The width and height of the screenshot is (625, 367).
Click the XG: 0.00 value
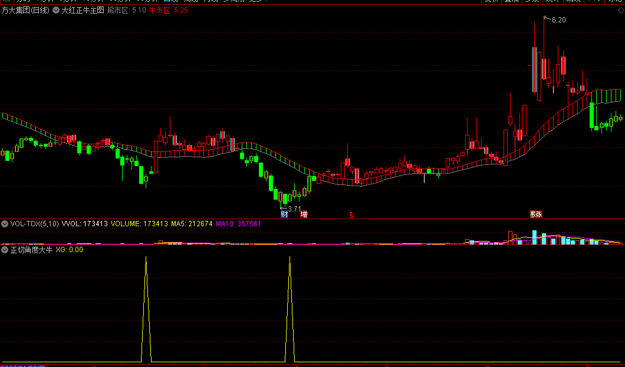point(70,250)
